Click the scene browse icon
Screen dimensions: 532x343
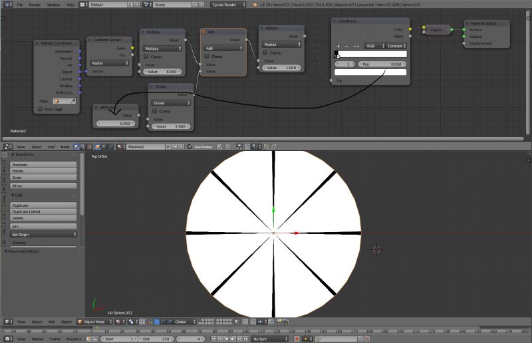coord(147,5)
